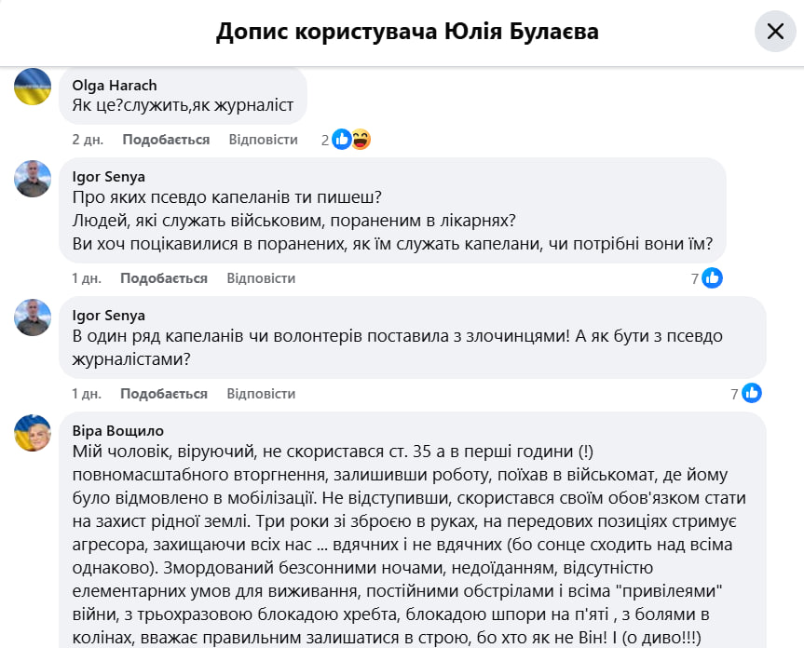Click Віра Вощило's name link
The width and height of the screenshot is (804, 648).
pyautogui.click(x=117, y=431)
